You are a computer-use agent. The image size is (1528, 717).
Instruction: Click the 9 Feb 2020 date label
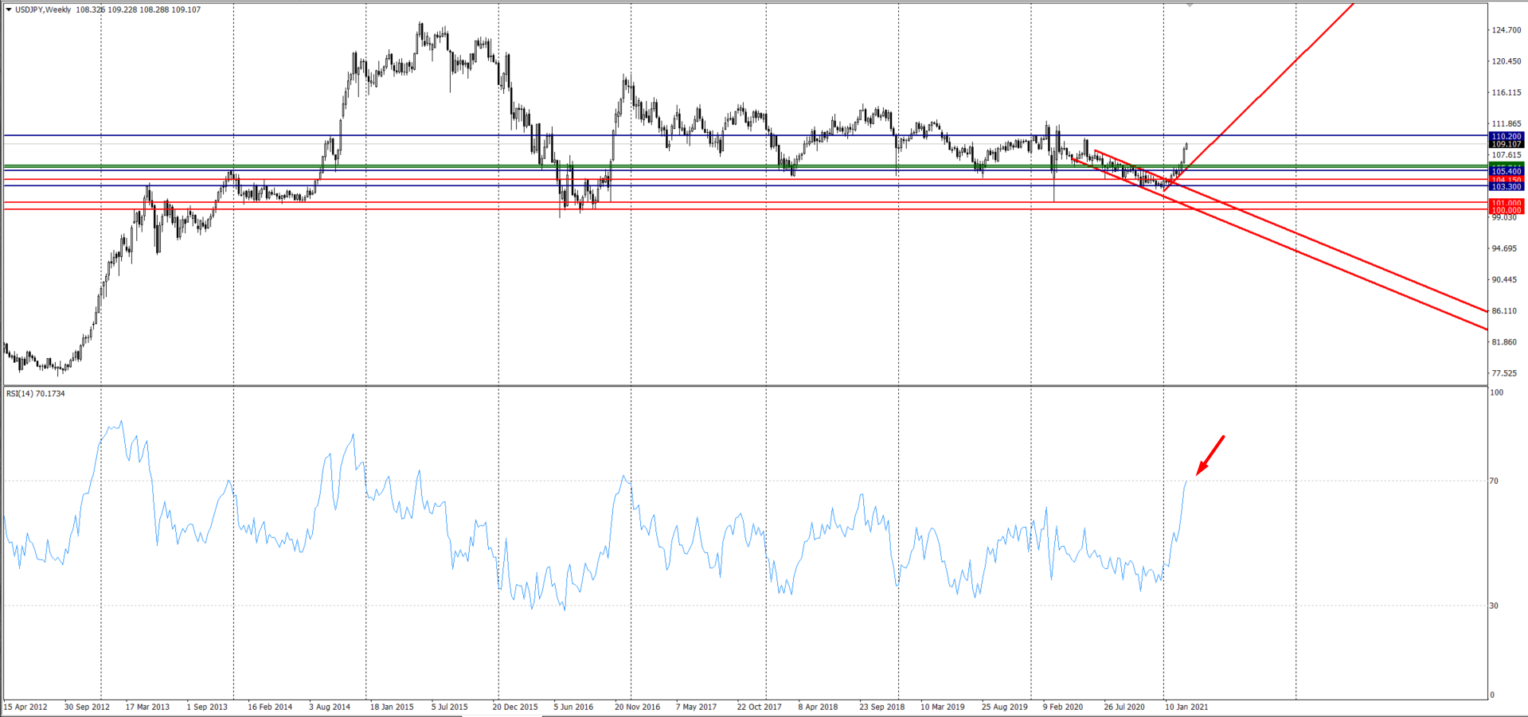click(x=1063, y=707)
